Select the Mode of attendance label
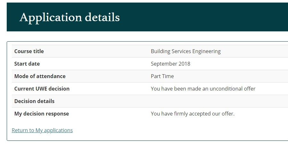Screen dimensions: 288x144 click(x=40, y=76)
